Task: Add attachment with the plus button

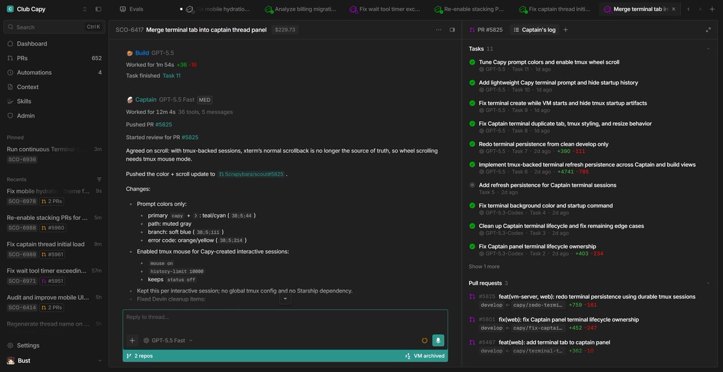Action: 132,340
